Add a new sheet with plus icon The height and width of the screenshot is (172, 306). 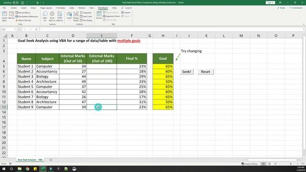coord(51,160)
